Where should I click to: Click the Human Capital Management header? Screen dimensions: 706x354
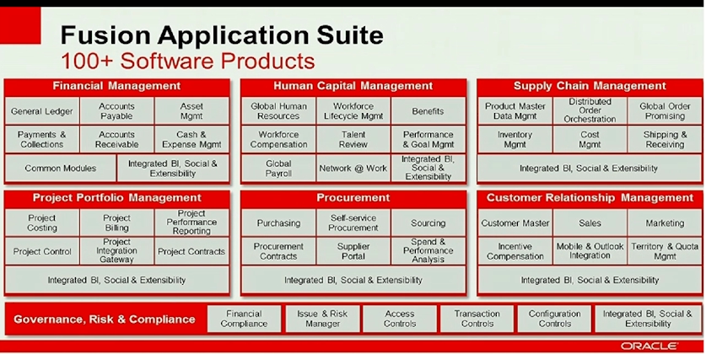coord(353,86)
